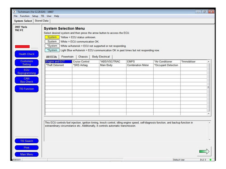Click the 2007 Yaris vehicle label
The height and width of the screenshot is (169, 226).
pyautogui.click(x=21, y=27)
